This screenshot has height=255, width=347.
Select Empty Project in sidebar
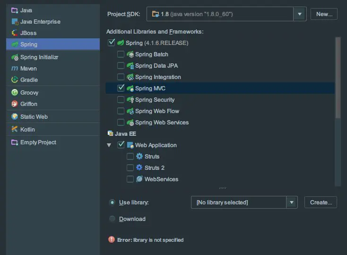38,142
